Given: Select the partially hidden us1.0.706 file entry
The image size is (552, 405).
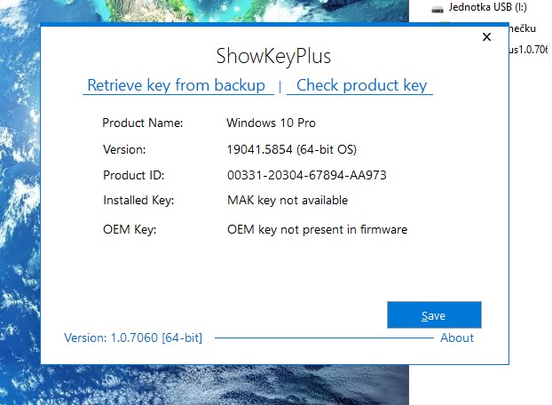Looking at the screenshot, I should tap(529, 50).
